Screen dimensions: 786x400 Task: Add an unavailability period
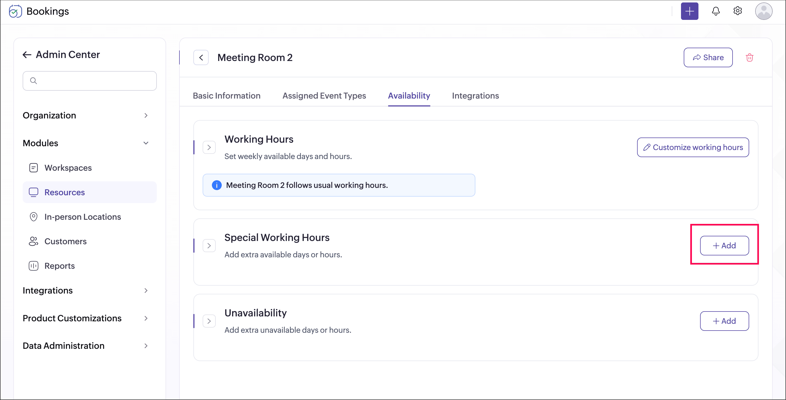724,321
